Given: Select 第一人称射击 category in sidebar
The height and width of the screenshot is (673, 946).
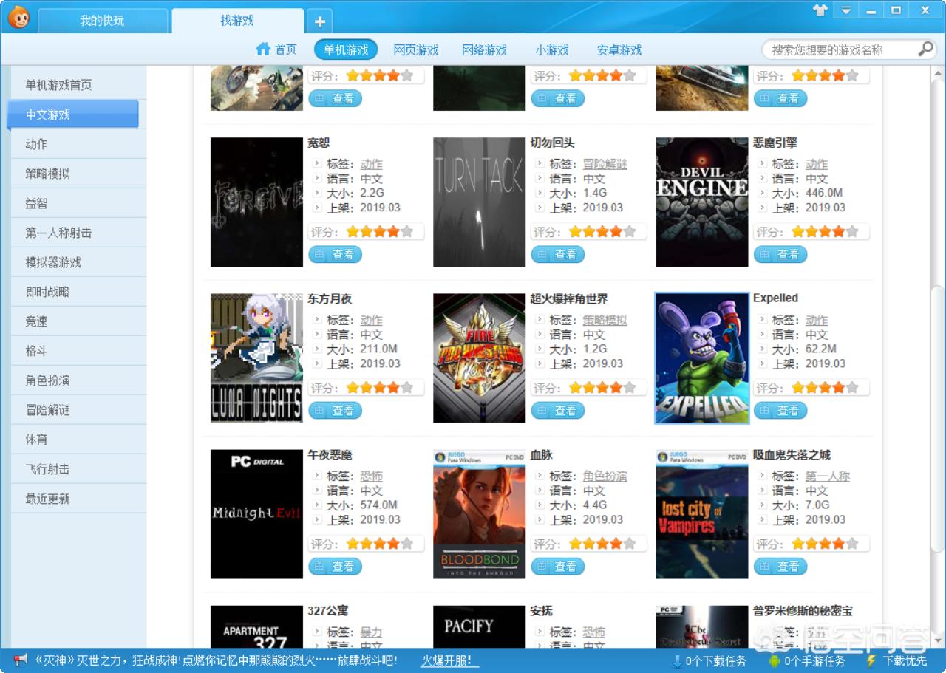Looking at the screenshot, I should [x=58, y=233].
